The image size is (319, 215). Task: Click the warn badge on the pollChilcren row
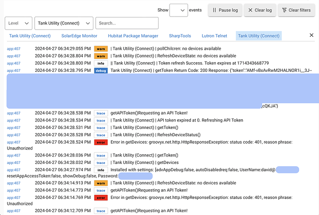click(x=101, y=49)
